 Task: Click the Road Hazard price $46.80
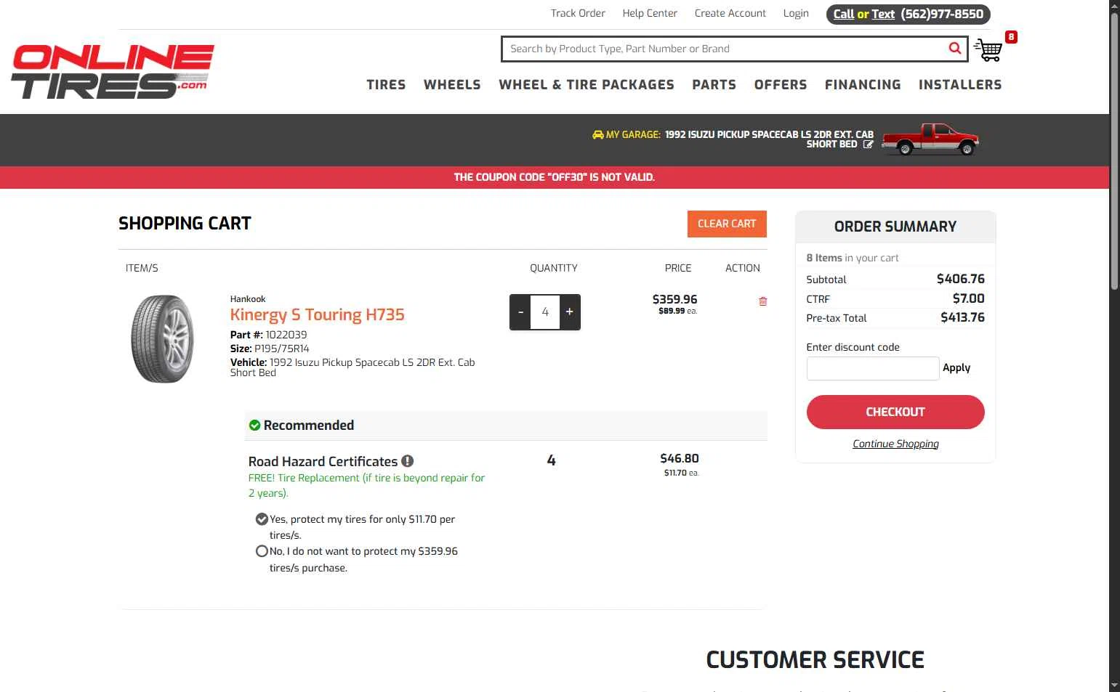[680, 458]
